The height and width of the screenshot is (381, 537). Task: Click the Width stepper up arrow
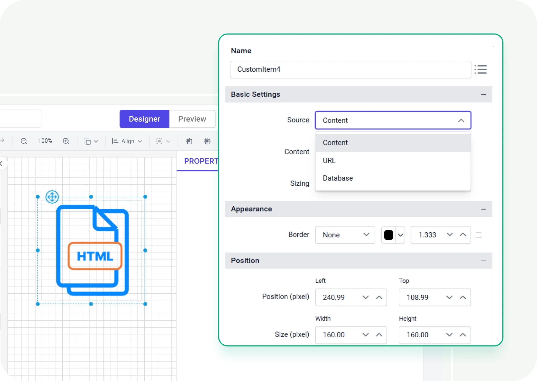click(379, 335)
